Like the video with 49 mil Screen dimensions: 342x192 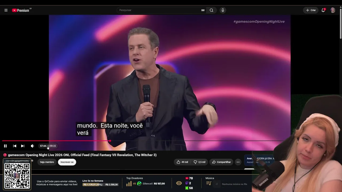pos(182,162)
